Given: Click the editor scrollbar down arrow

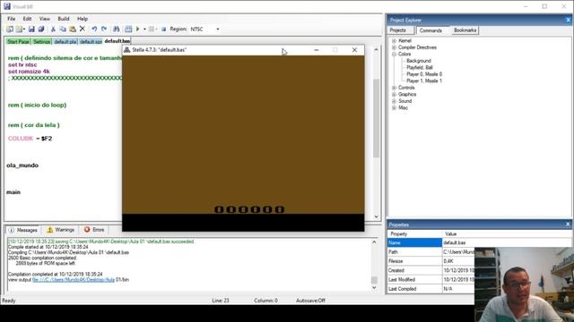Looking at the screenshot, I should pos(376,216).
